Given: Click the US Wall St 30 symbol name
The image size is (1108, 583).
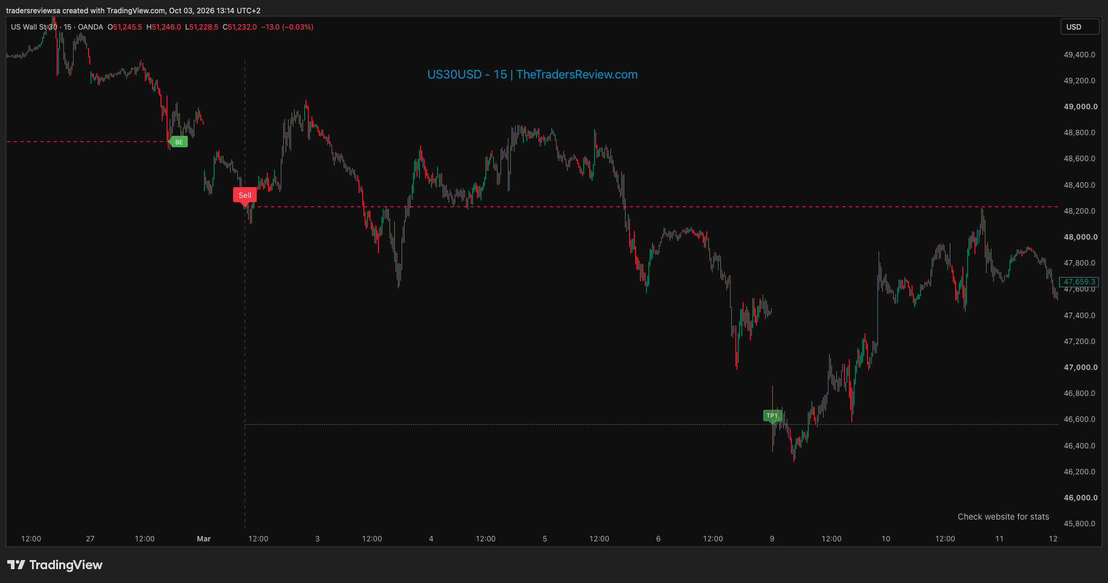Looking at the screenshot, I should 34,27.
